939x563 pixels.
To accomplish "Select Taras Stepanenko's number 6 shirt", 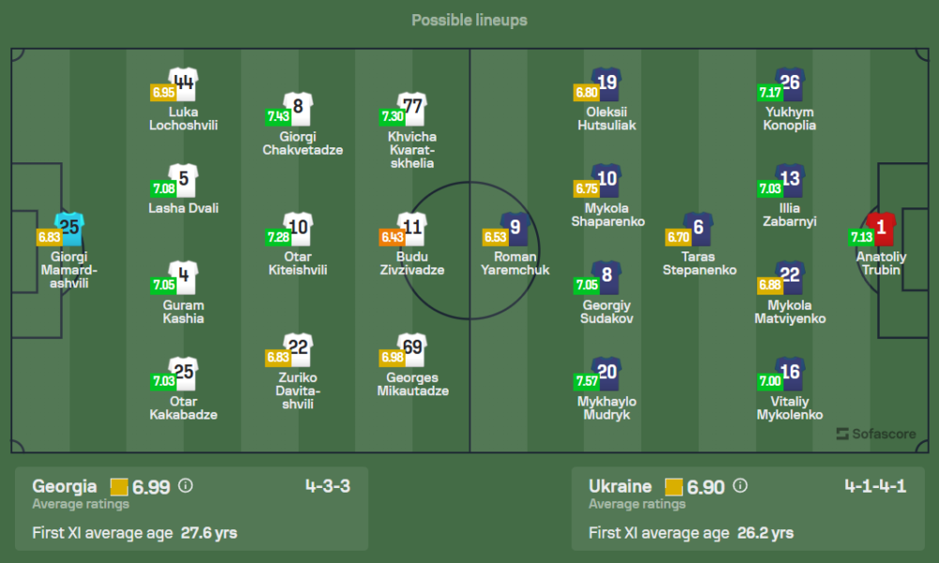I will [698, 227].
